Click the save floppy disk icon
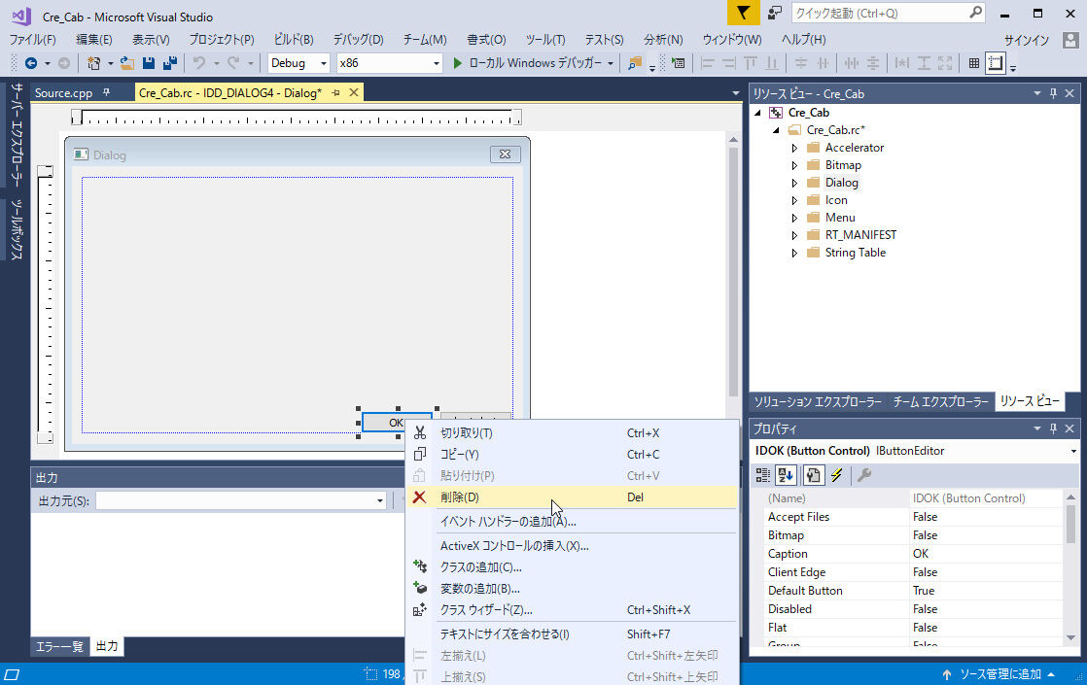1087x685 pixels. tap(149, 63)
